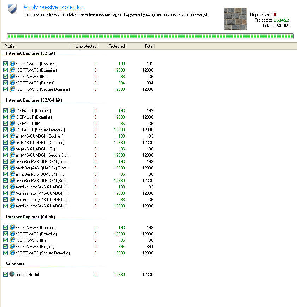
Task: Sort by the Total column header
Action: coord(141,46)
